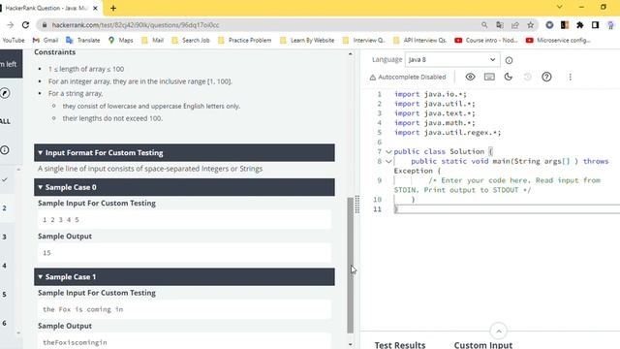Go to question 3 in sidebar

point(5,237)
